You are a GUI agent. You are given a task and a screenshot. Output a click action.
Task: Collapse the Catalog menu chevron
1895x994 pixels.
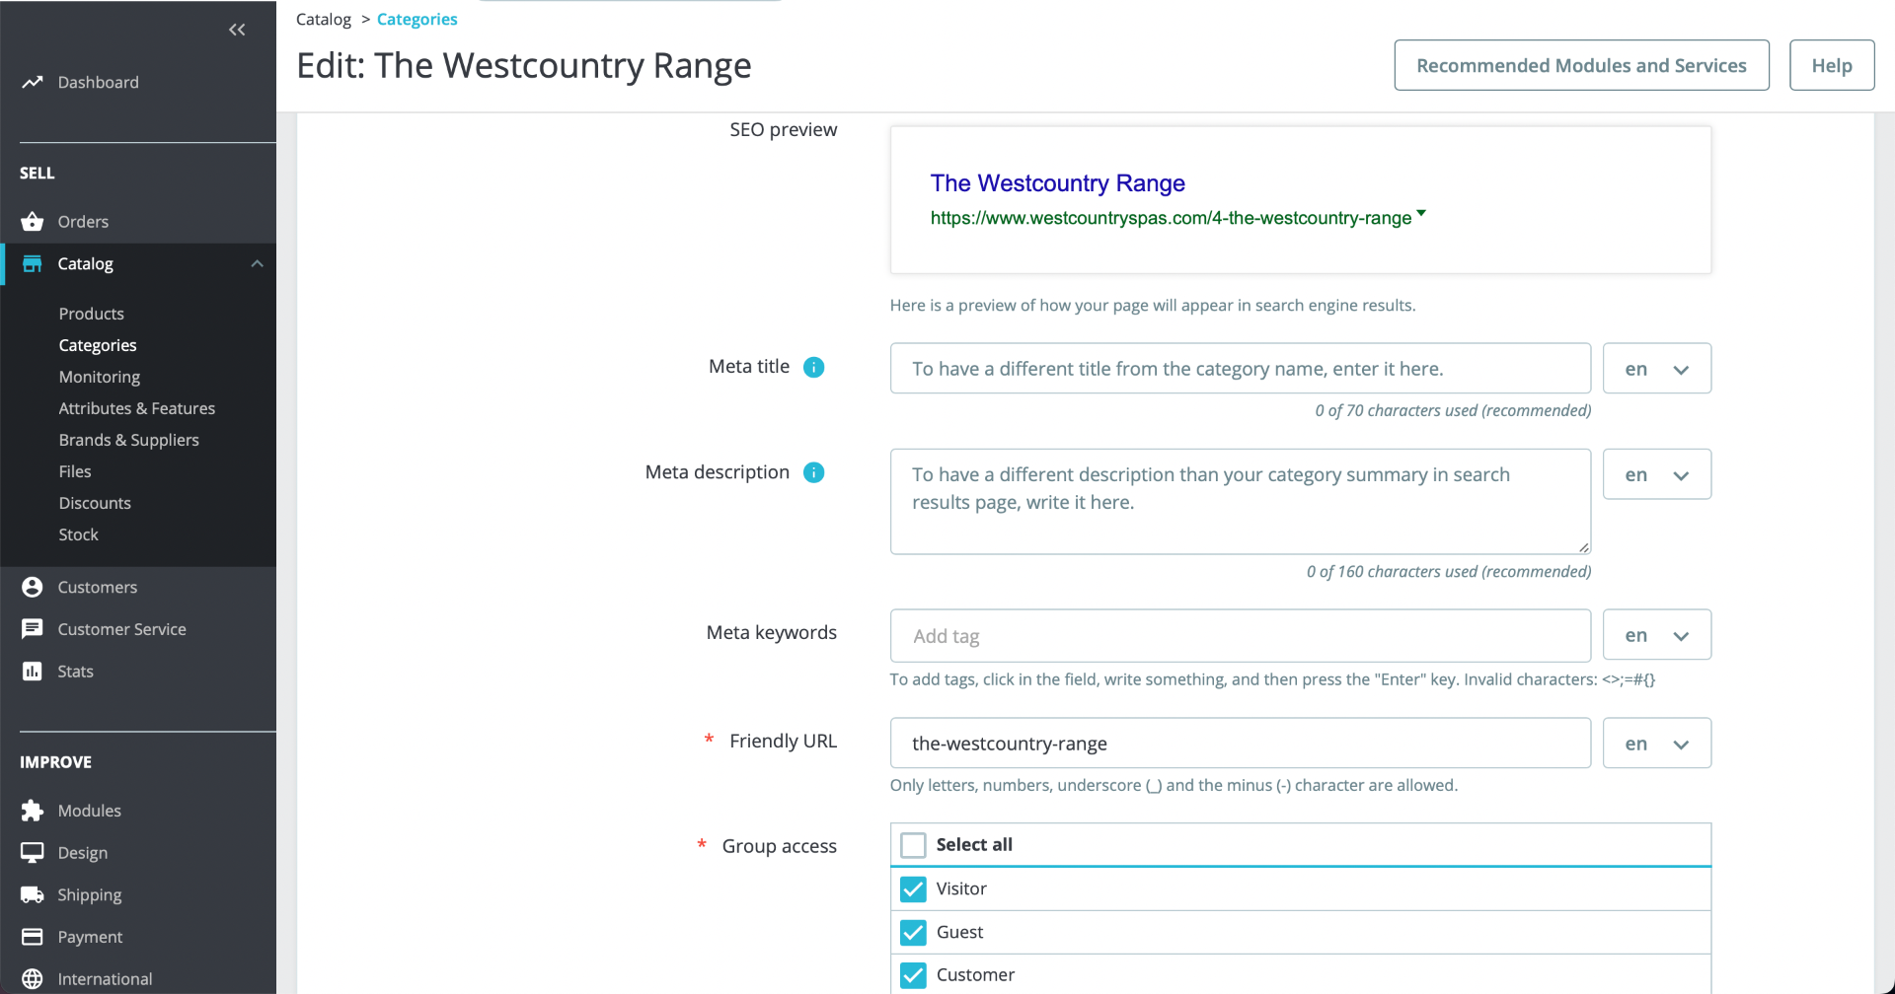tap(258, 264)
